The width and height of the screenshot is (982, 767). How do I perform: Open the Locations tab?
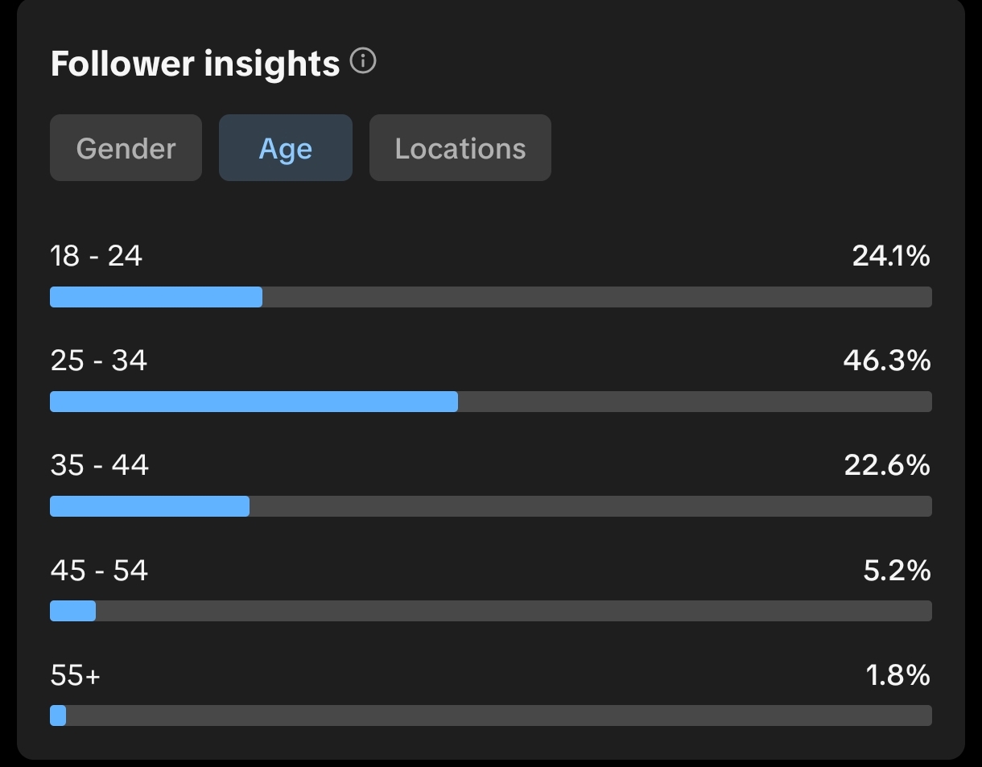[x=460, y=148]
